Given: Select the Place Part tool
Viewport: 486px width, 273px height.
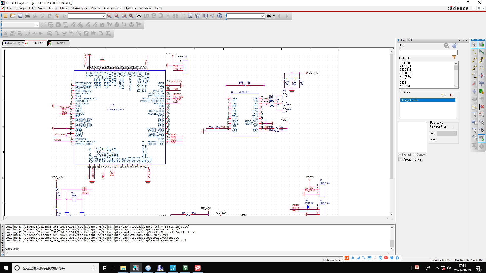Looking at the screenshot, I should (x=482, y=44).
